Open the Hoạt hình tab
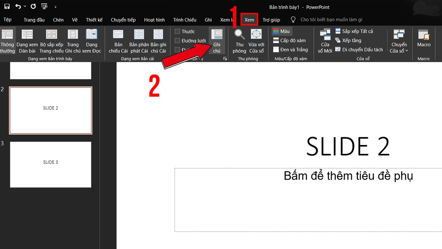 154,20
